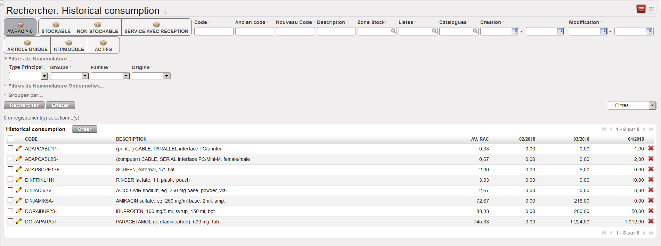
Task: Open calendar picker for Modification end date
Action: [x=649, y=31]
